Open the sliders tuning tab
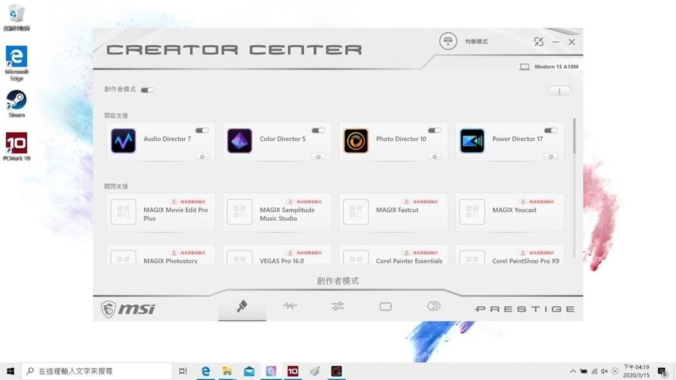The height and width of the screenshot is (380, 676). tap(338, 306)
